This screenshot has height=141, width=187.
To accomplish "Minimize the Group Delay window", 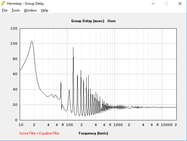I will (x=153, y=4).
